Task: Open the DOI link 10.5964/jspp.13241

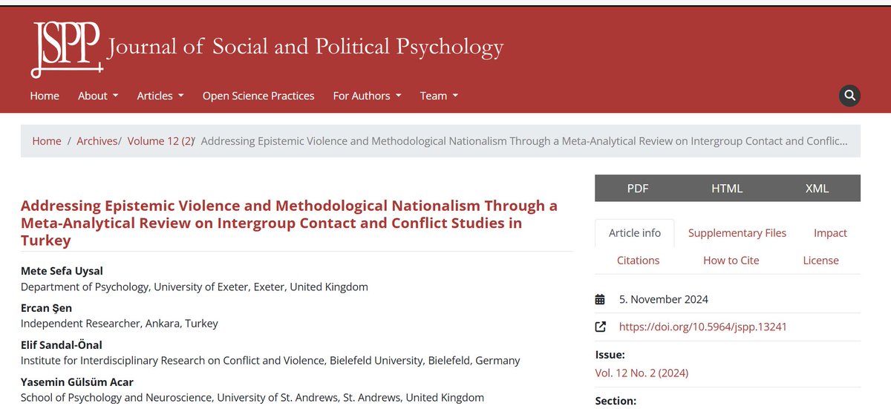Action: pos(702,327)
